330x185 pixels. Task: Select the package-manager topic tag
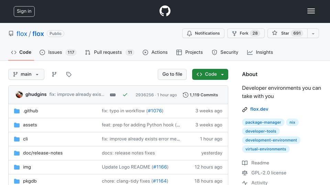coord(263,122)
